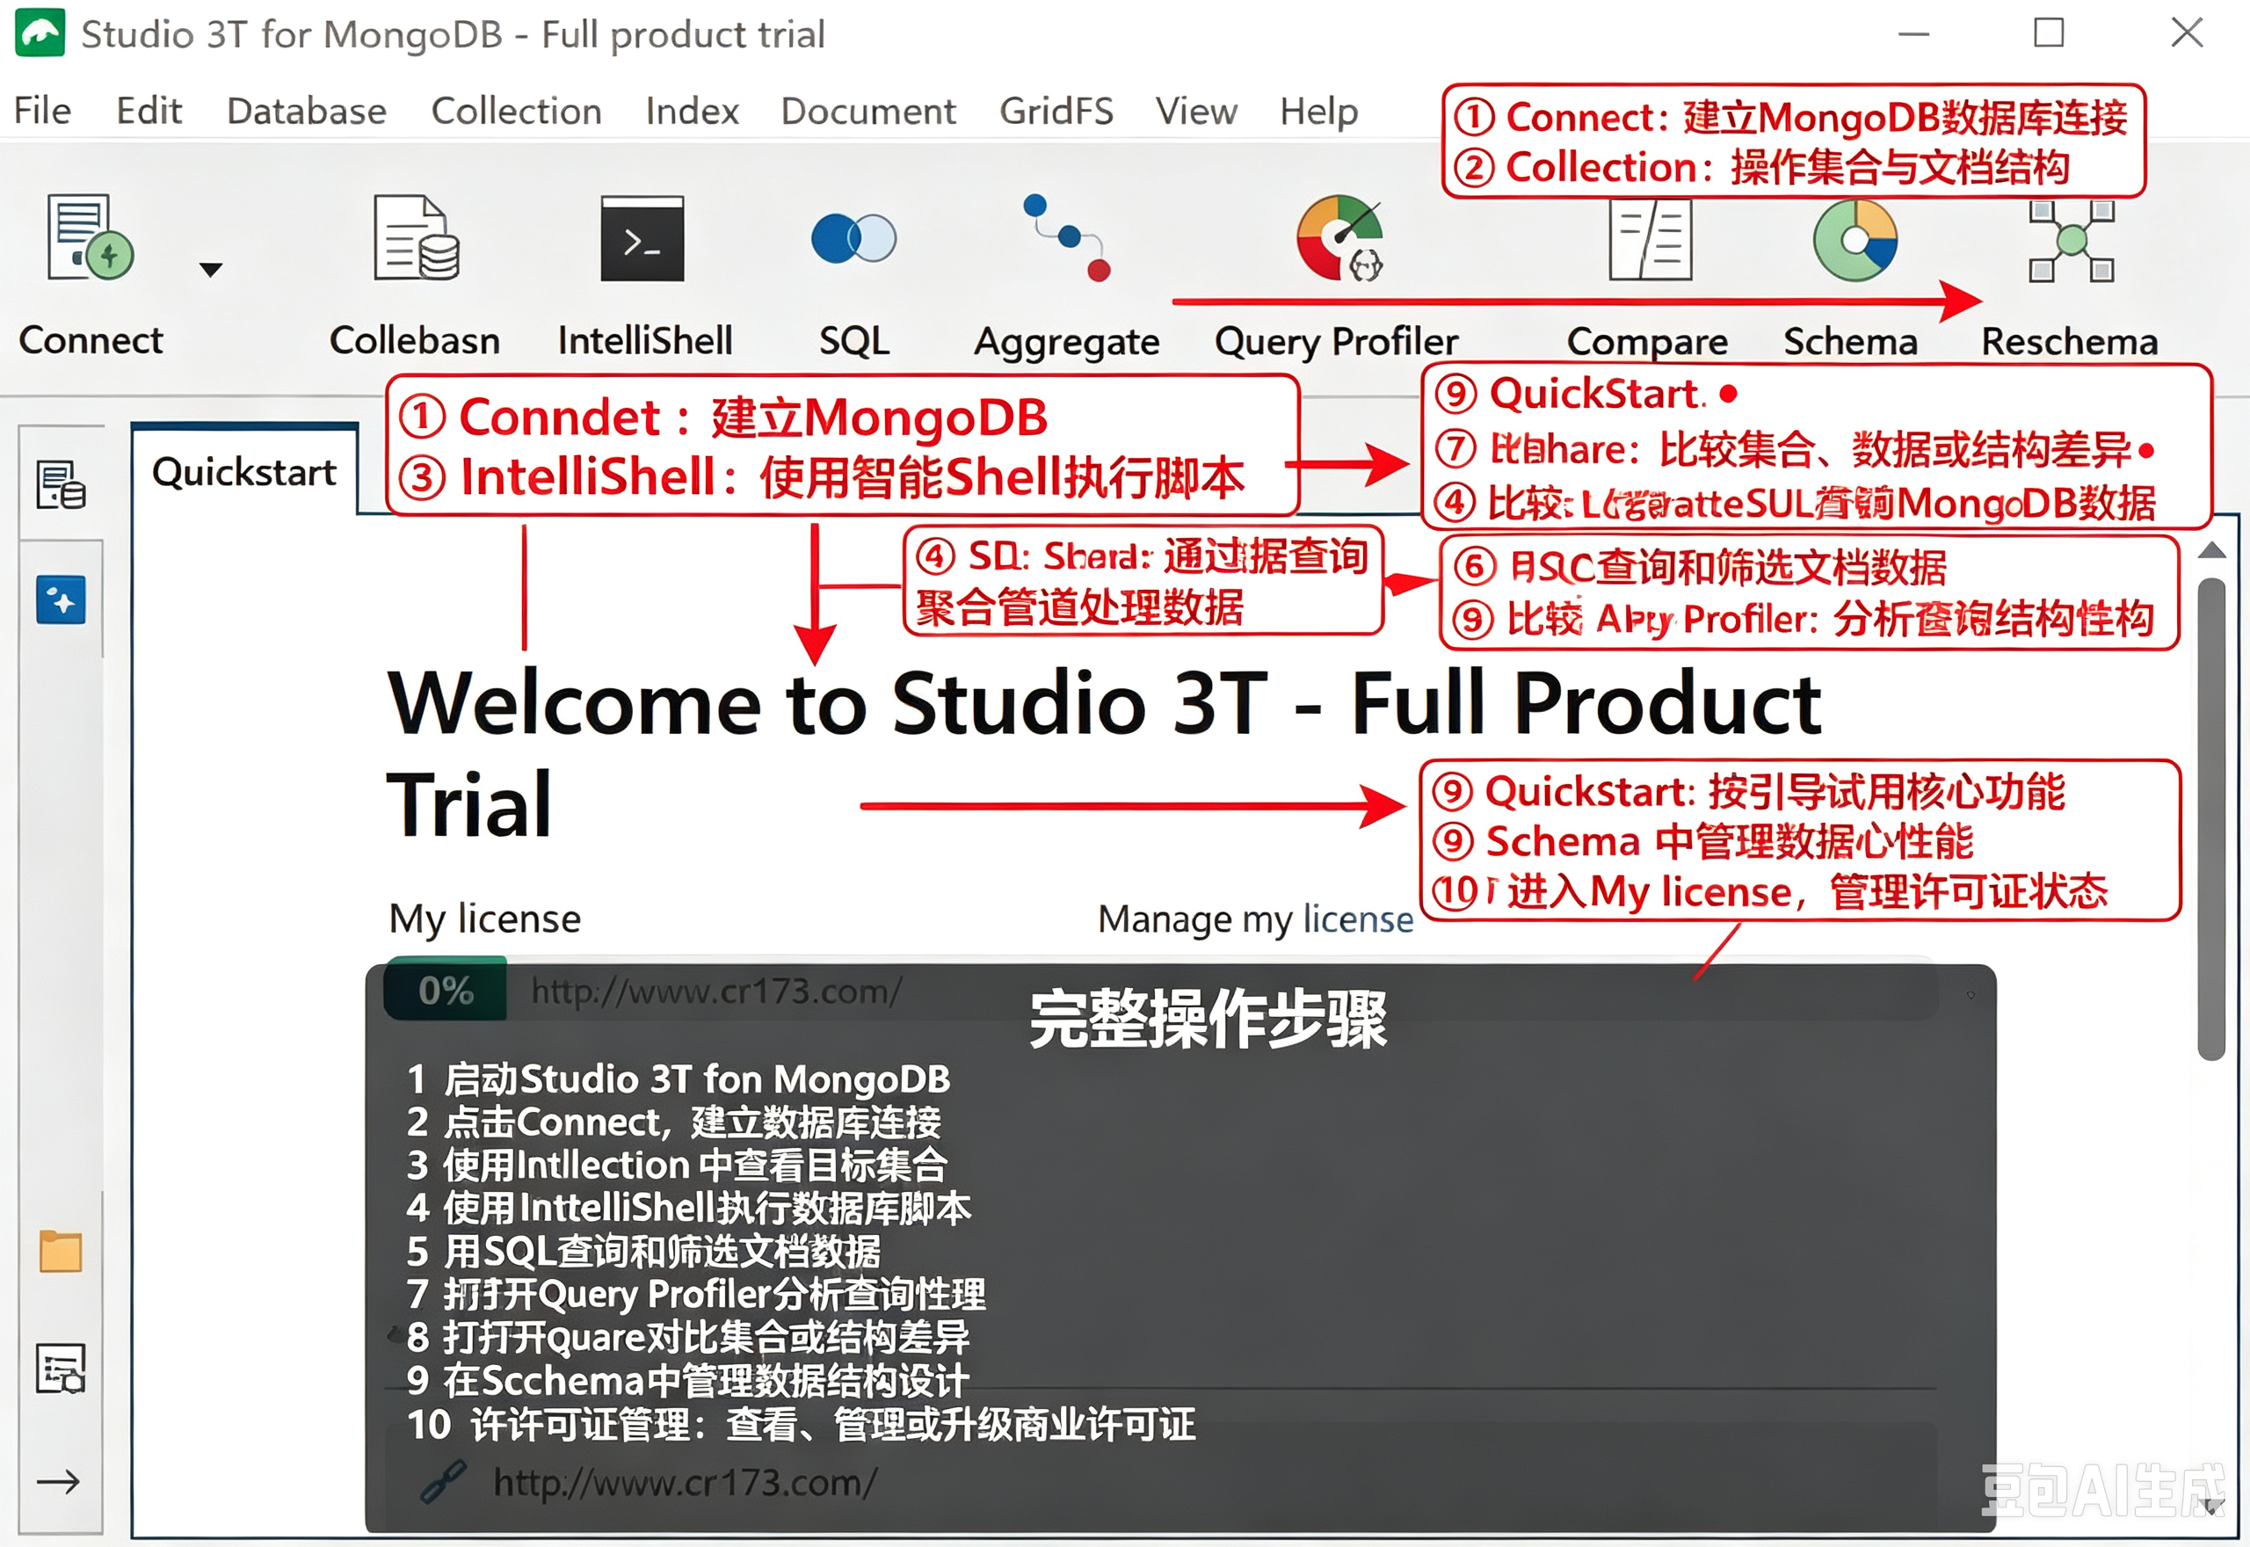Click the scrollbar down arrow
2250x1547 pixels.
coord(2212,1507)
